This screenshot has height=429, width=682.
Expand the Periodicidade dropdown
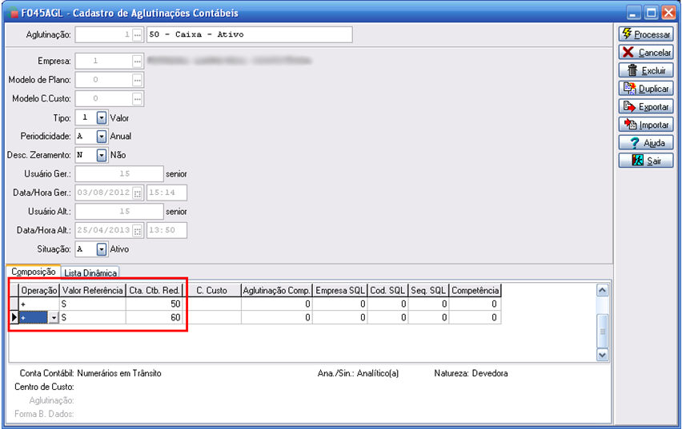click(102, 137)
